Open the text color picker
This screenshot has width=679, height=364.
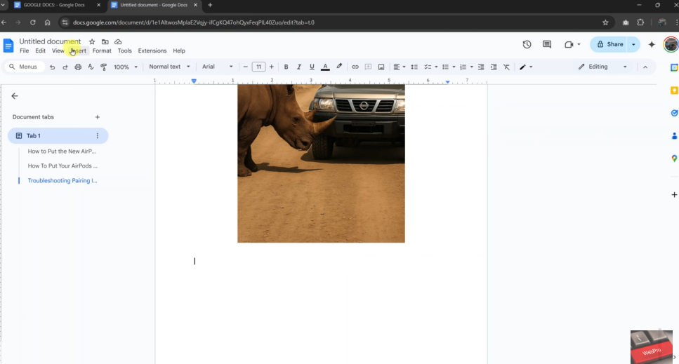tap(325, 67)
